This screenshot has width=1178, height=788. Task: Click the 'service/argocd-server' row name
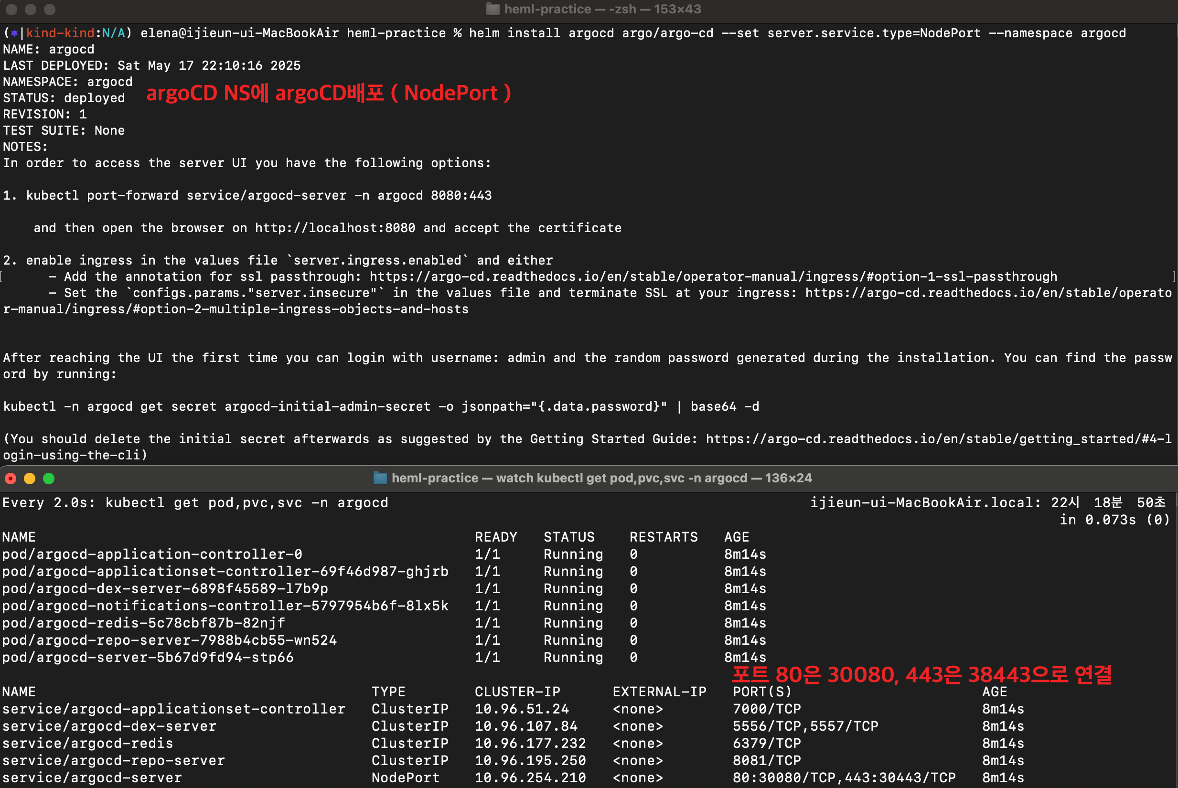(92, 777)
